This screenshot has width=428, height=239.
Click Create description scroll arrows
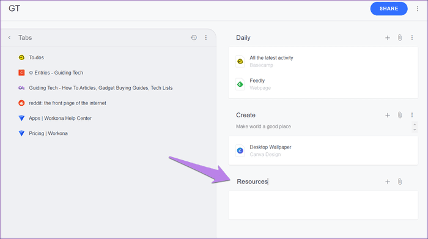[415, 127]
